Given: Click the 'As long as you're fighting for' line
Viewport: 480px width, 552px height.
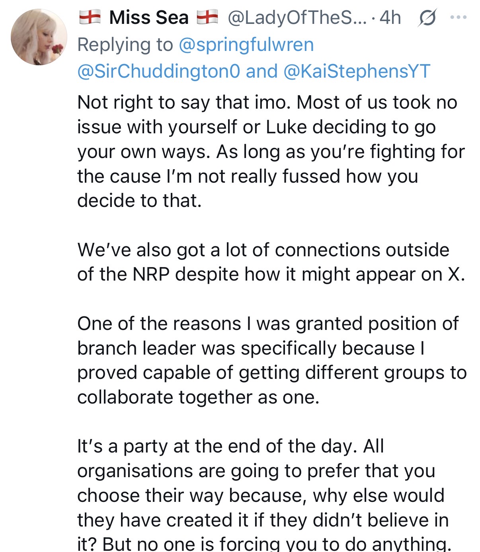Looking at the screenshot, I should tap(340, 152).
